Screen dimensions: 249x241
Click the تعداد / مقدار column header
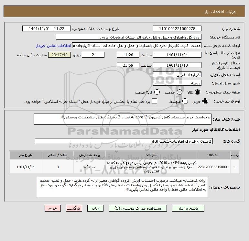[x=58, y=155]
